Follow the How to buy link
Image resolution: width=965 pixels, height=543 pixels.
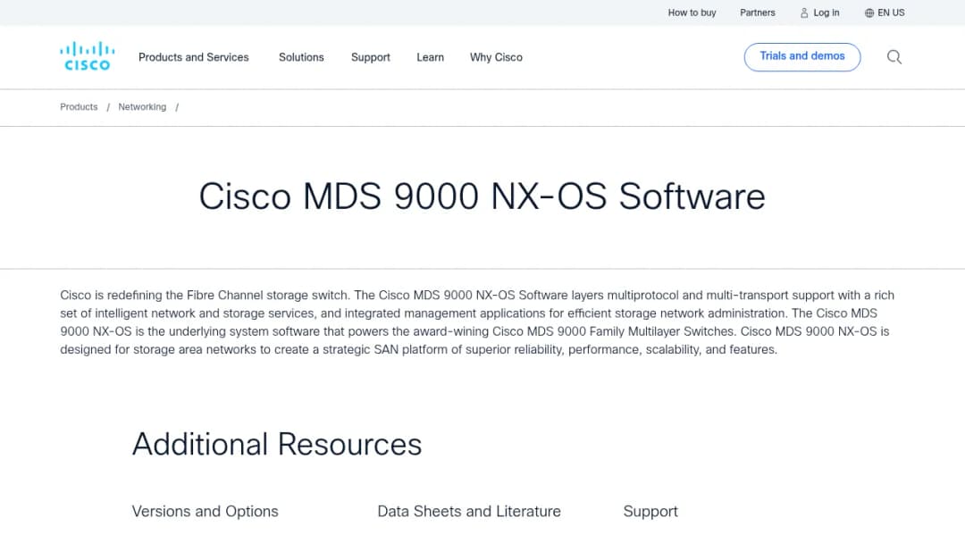click(692, 13)
